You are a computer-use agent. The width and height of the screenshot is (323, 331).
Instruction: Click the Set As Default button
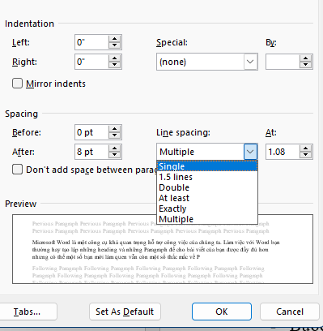coord(125,312)
